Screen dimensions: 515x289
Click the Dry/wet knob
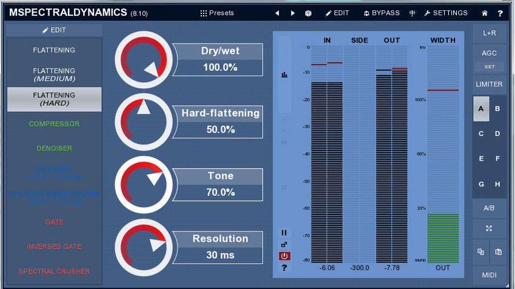(x=144, y=60)
